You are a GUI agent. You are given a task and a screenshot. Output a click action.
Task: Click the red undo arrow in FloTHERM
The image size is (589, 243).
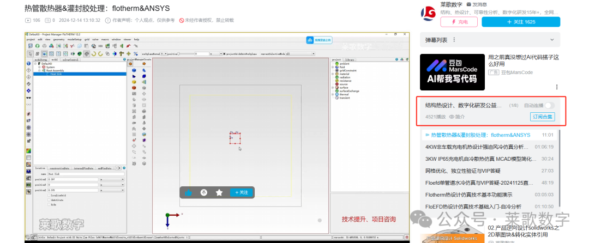tap(129, 46)
